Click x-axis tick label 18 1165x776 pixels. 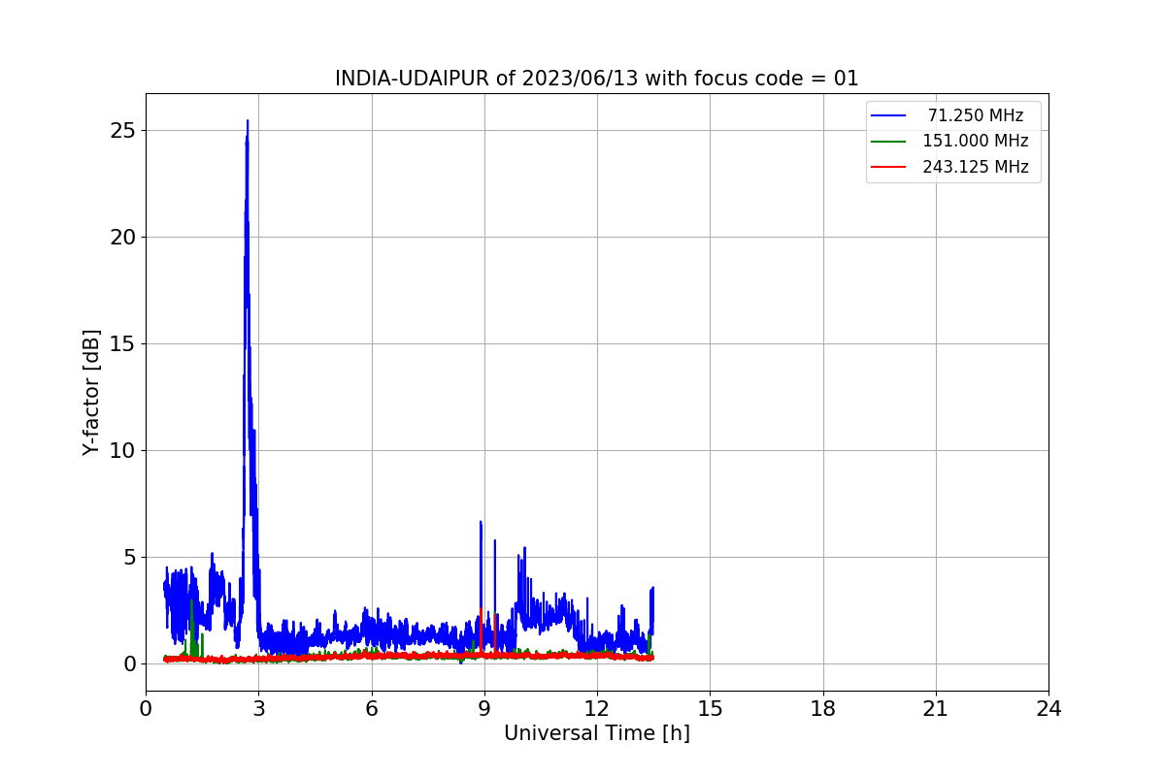pos(823,709)
